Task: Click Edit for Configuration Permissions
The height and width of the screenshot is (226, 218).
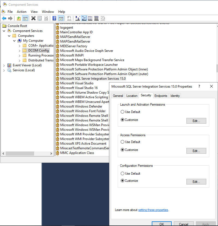Action: click(x=196, y=182)
